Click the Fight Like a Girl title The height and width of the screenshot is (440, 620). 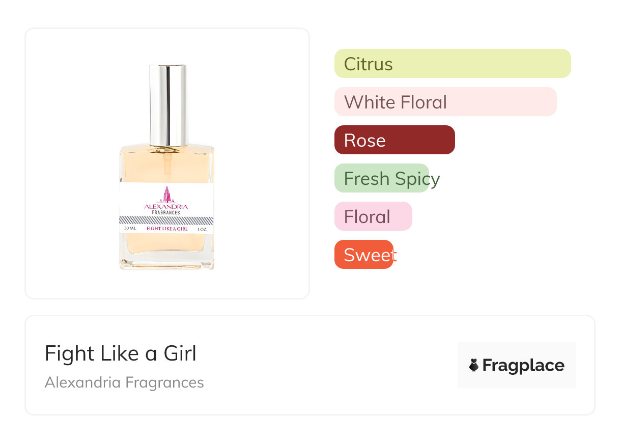click(x=120, y=353)
